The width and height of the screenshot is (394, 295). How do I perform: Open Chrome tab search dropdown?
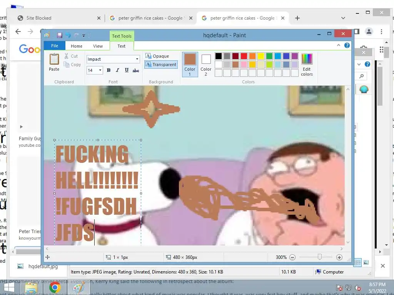[x=343, y=18]
